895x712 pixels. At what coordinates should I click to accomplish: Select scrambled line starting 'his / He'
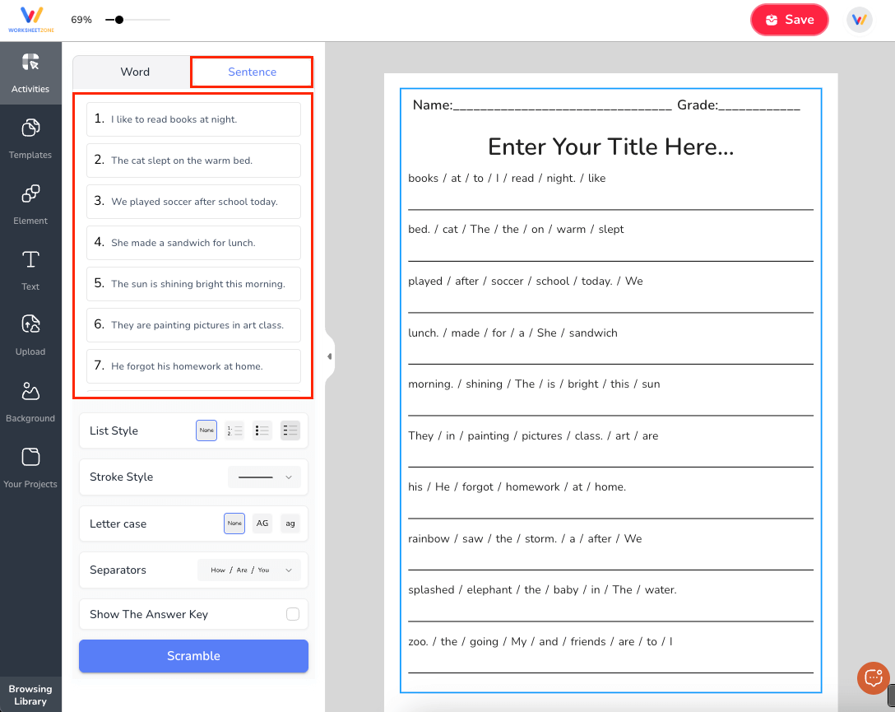517,487
